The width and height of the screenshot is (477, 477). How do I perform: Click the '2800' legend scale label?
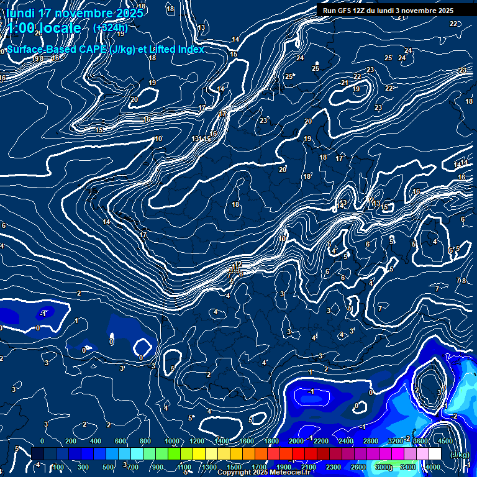371,441
